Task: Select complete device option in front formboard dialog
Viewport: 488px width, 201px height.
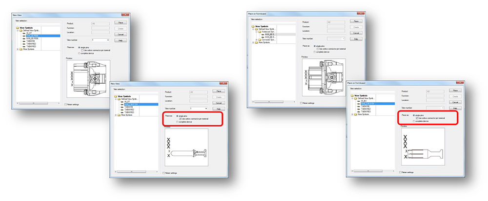Action: pyautogui.click(x=414, y=121)
